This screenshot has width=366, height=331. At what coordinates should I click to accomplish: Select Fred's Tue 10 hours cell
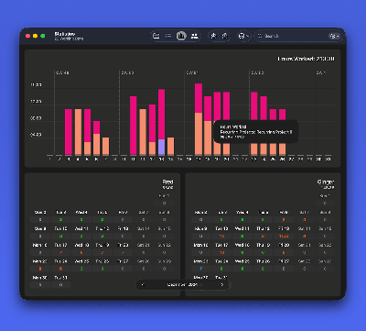(x=60, y=236)
